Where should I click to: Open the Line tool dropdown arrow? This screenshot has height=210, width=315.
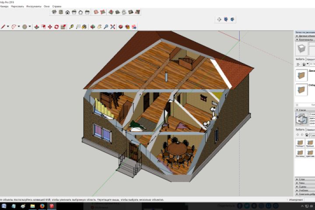tap(9, 27)
